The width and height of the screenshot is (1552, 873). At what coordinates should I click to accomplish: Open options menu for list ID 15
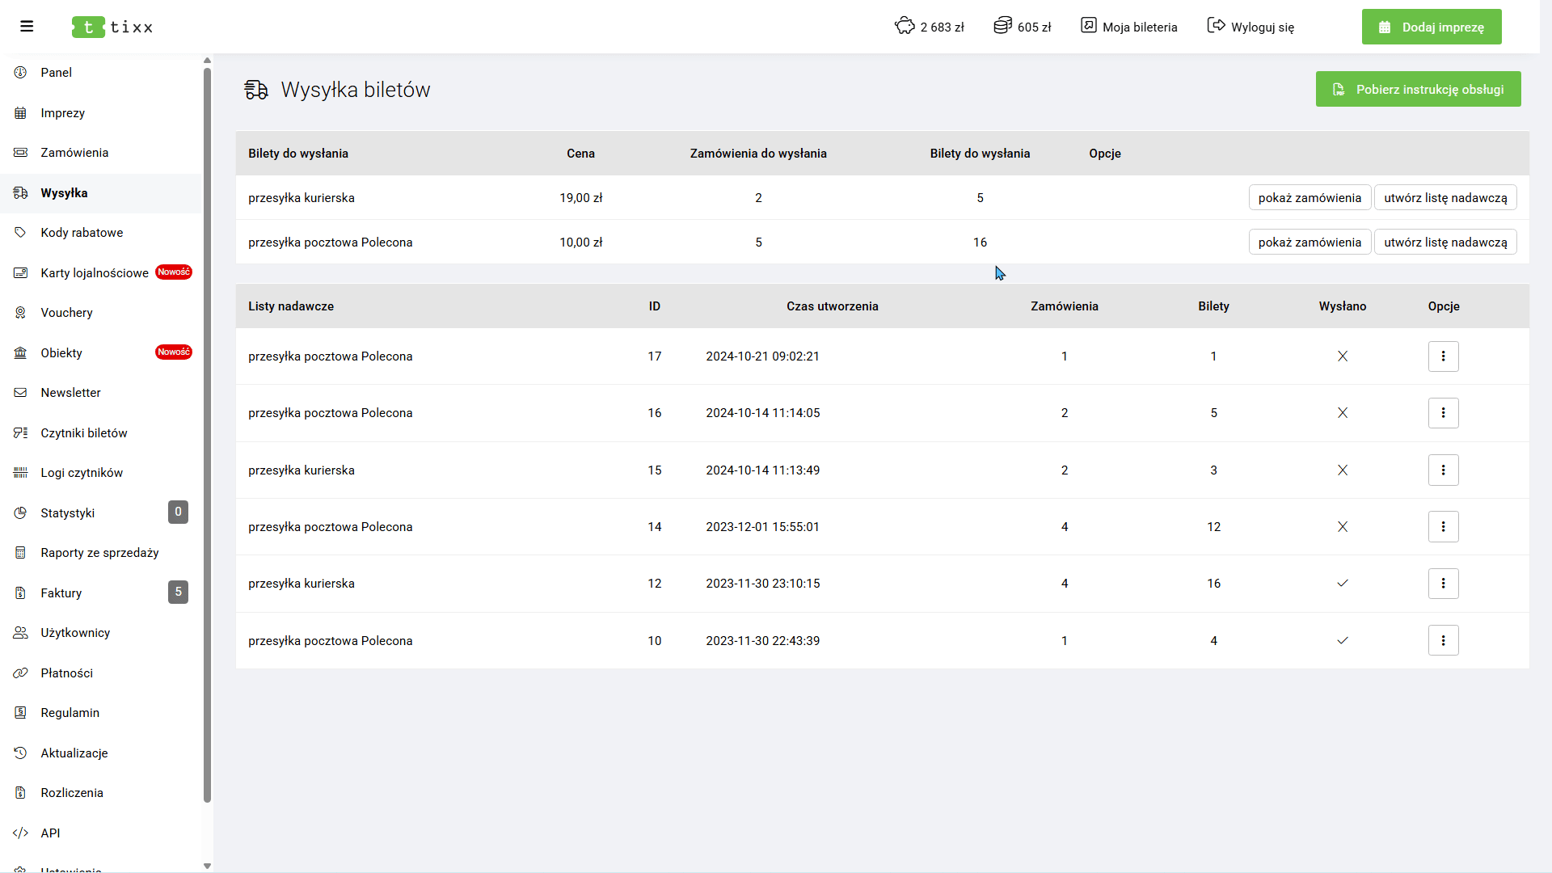[1443, 470]
